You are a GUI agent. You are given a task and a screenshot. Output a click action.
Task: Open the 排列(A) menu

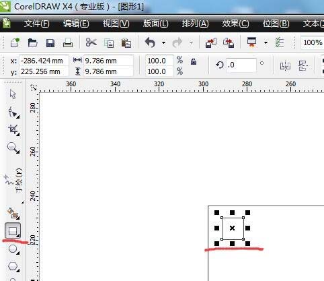(195, 24)
